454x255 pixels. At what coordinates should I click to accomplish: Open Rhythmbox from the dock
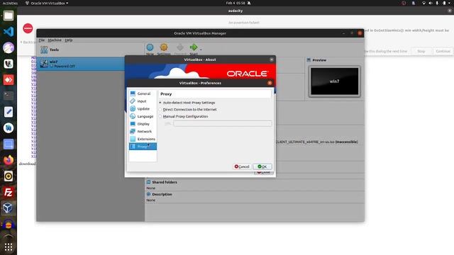pos(9,176)
